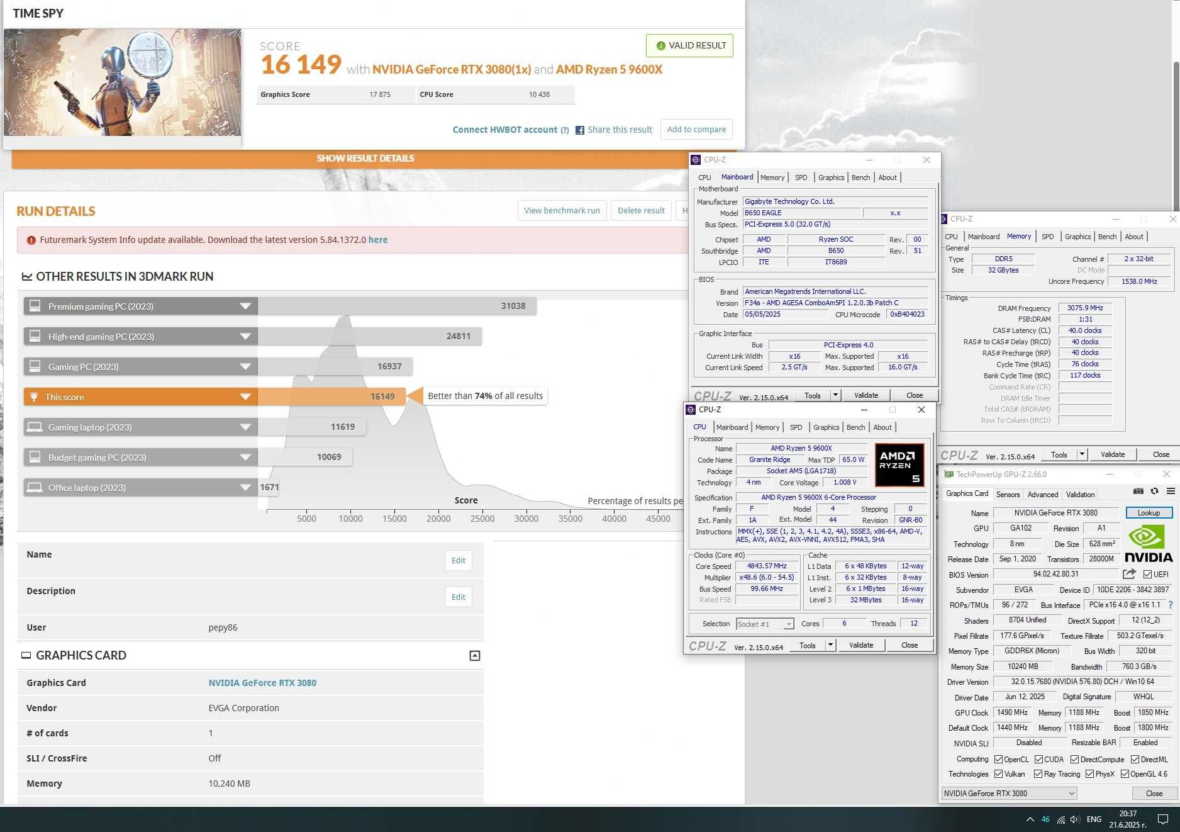Viewport: 1180px width, 832px height.
Task: Click the Edit button next to Name
Action: pyautogui.click(x=459, y=561)
